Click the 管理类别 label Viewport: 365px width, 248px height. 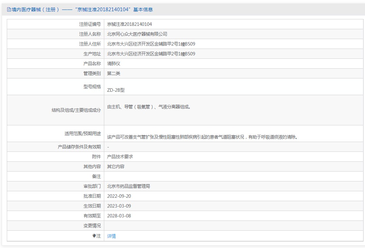pos(92,74)
